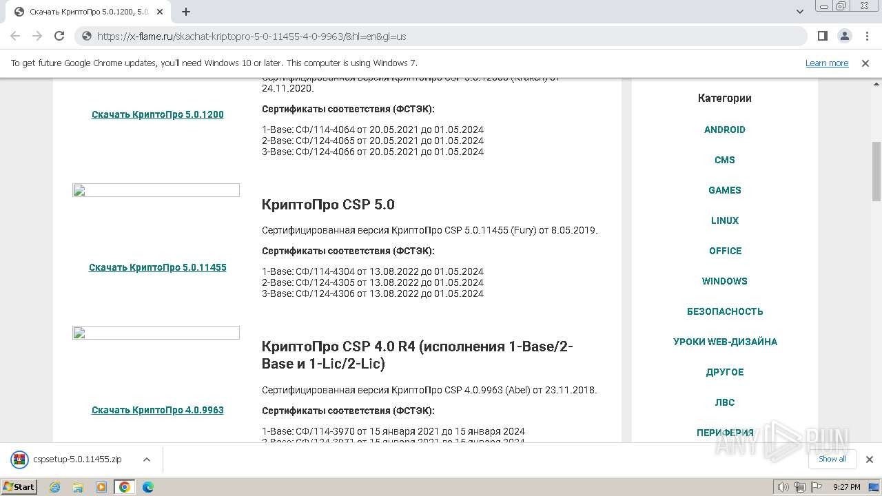Expand the tab search chevron

coord(800,12)
